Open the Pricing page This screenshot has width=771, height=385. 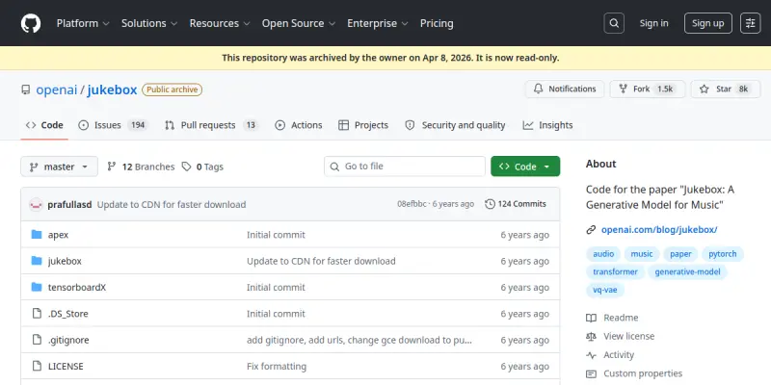437,23
